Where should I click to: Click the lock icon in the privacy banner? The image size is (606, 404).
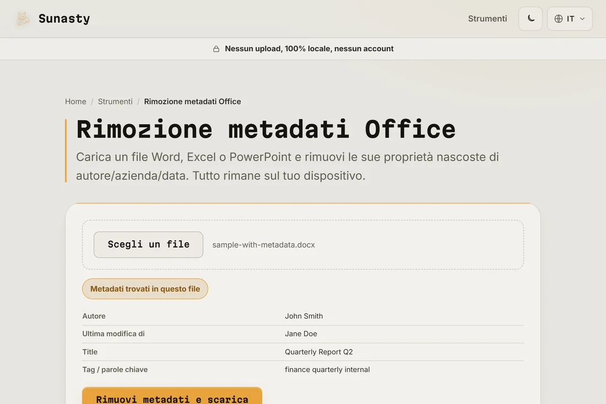216,49
